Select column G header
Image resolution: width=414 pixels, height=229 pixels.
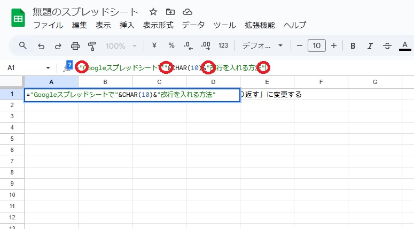(x=375, y=82)
